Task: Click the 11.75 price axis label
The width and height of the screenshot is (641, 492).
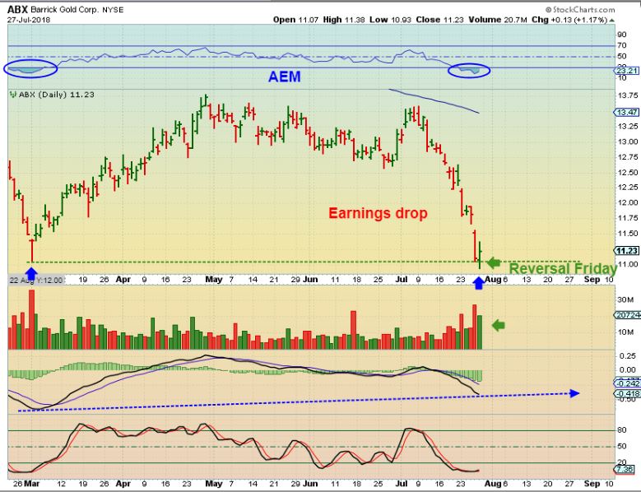Action: point(628,218)
